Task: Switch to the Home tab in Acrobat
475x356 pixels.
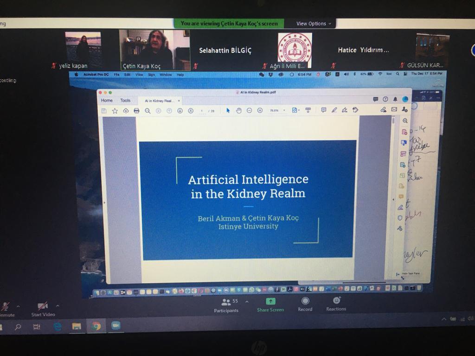Action: coord(107,100)
